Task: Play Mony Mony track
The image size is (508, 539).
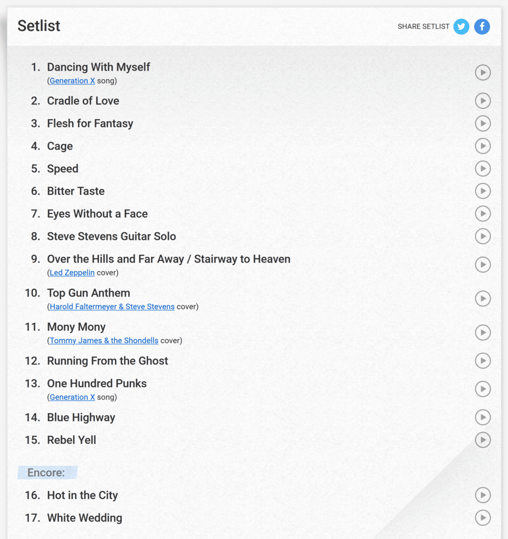Action: tap(483, 333)
